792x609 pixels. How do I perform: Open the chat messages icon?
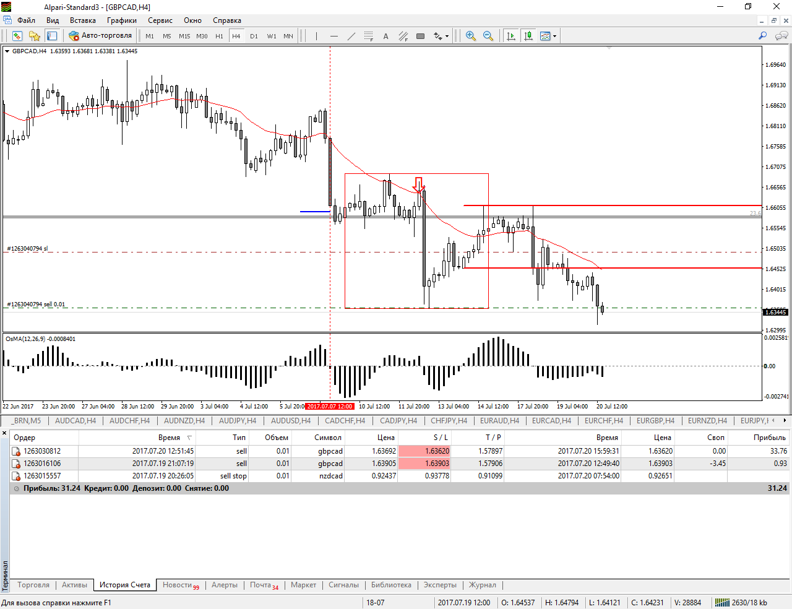pyautogui.click(x=781, y=36)
